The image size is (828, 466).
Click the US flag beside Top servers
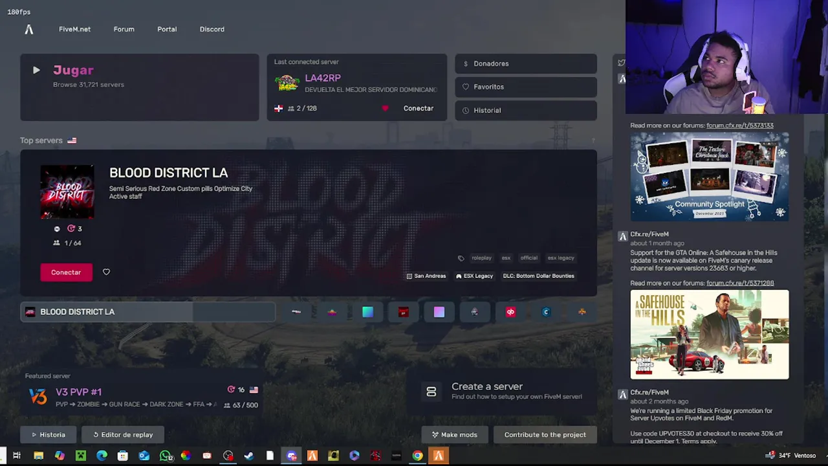[72, 140]
